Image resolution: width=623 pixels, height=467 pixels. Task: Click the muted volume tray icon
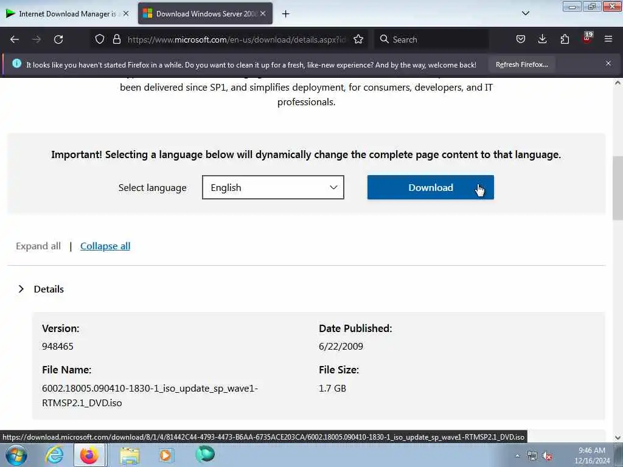(x=548, y=456)
